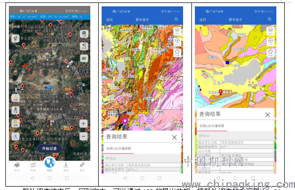Open the layers icon on middle geological map
This screenshot has height=190, width=295.
[177, 31]
